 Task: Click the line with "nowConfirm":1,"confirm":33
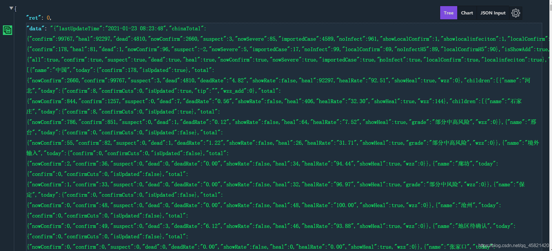(x=275, y=185)
